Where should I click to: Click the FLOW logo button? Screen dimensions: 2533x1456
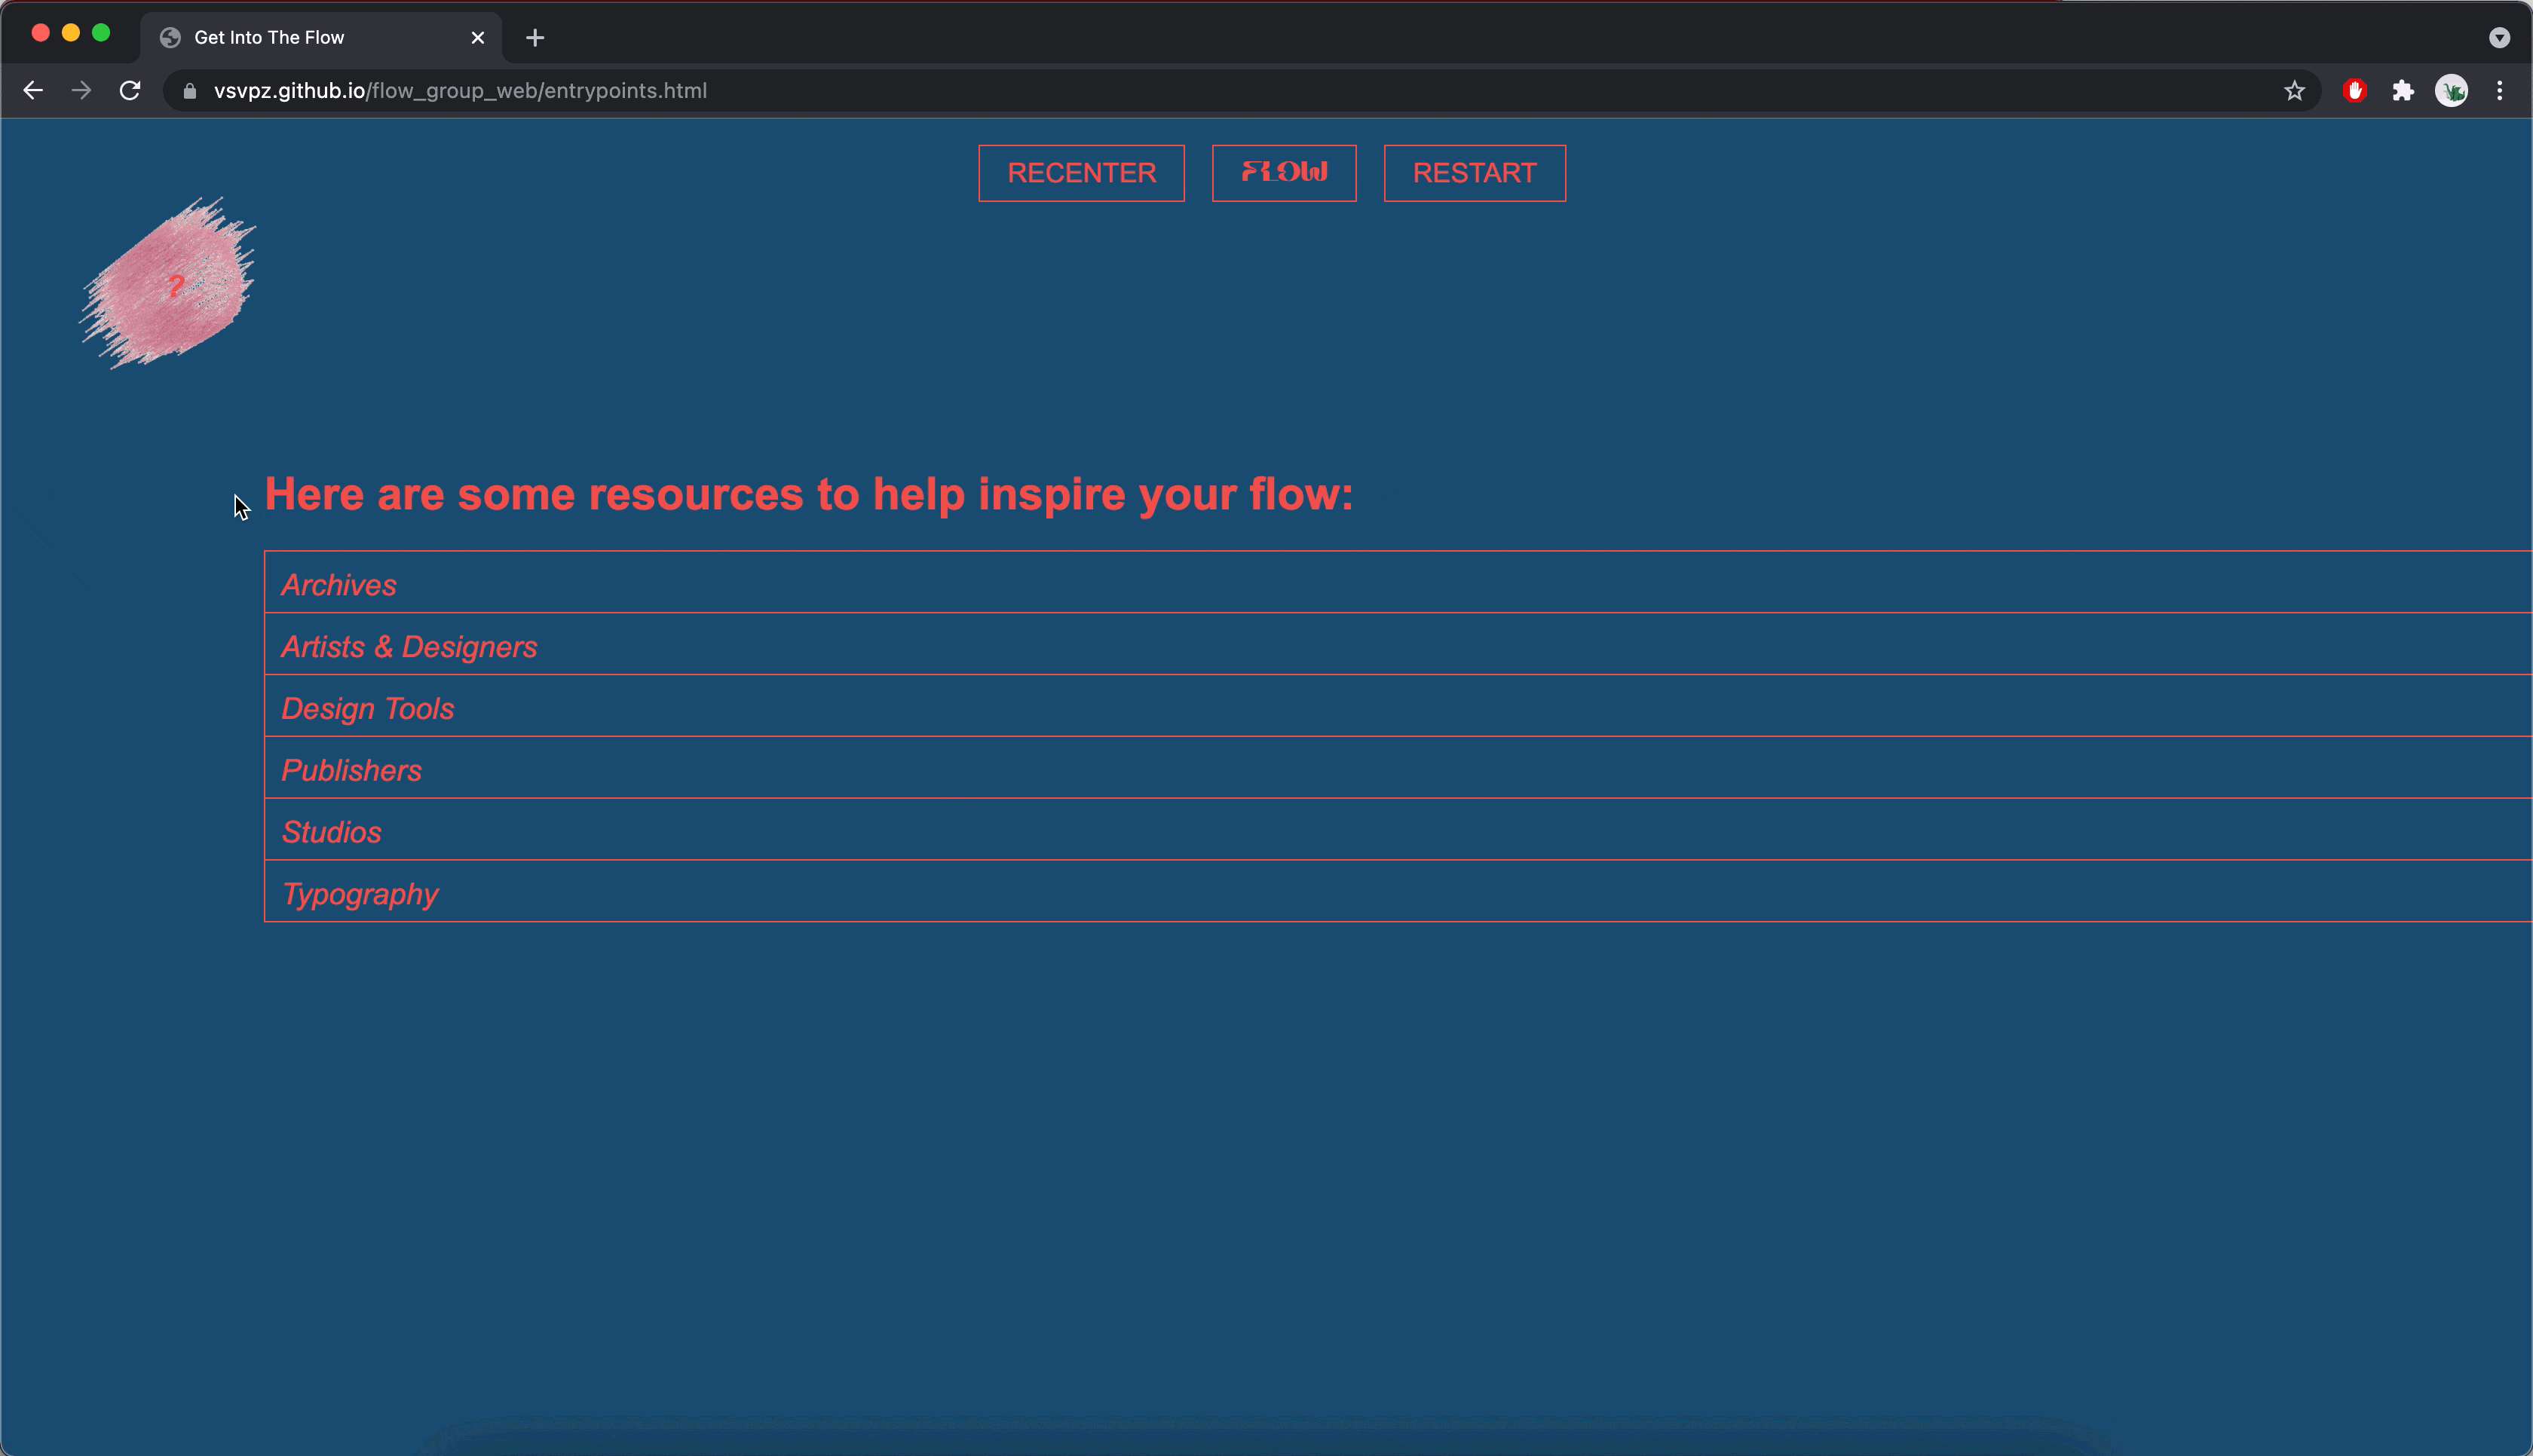click(x=1284, y=173)
